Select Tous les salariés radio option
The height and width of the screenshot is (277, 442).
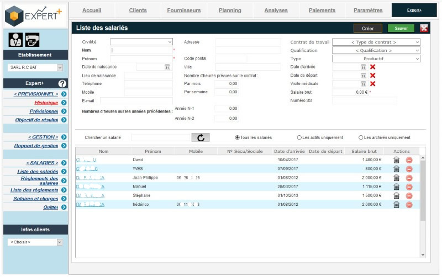pyautogui.click(x=238, y=137)
